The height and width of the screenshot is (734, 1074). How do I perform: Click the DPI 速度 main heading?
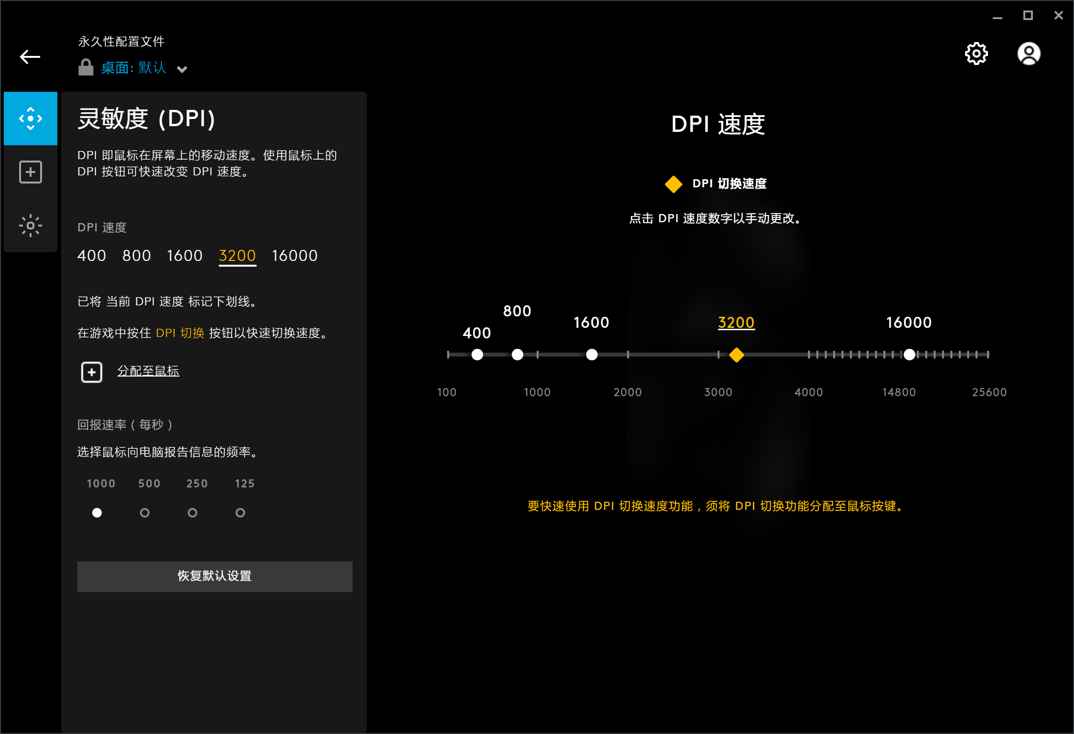pyautogui.click(x=718, y=124)
